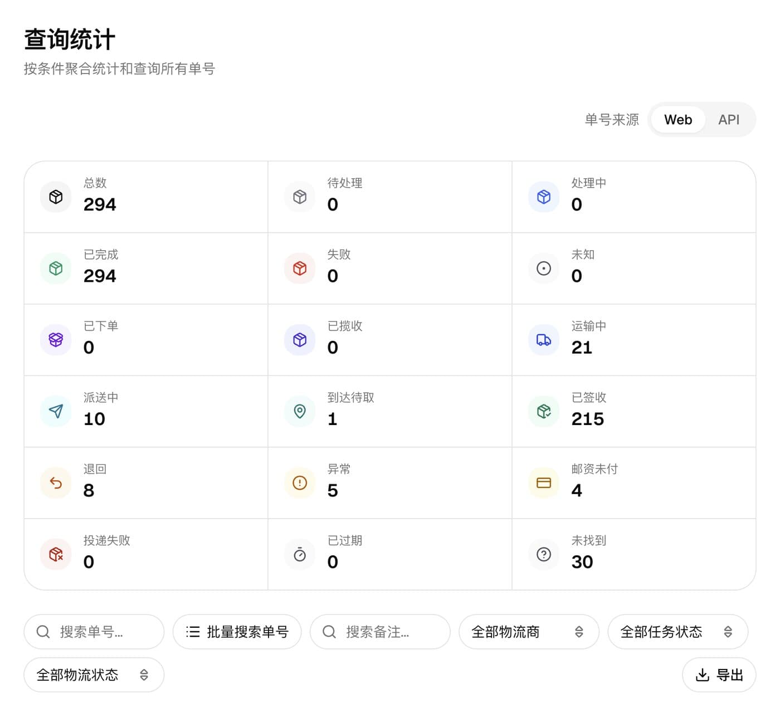
Task: Click the 待处理 grey box icon
Action: point(300,197)
